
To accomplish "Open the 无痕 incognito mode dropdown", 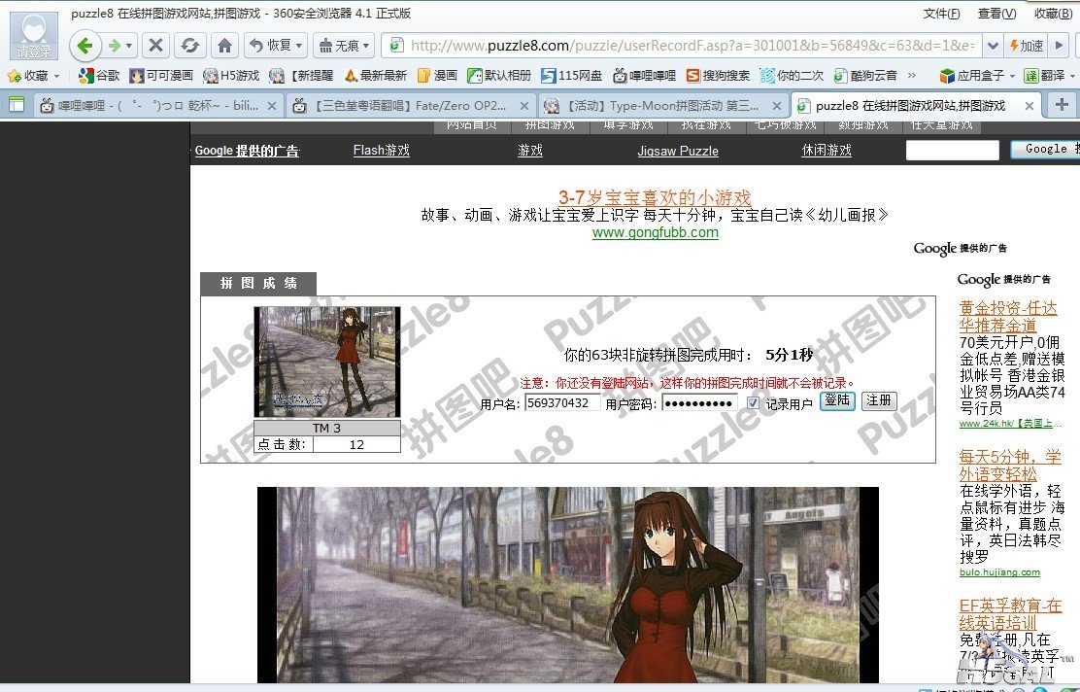I will point(366,46).
